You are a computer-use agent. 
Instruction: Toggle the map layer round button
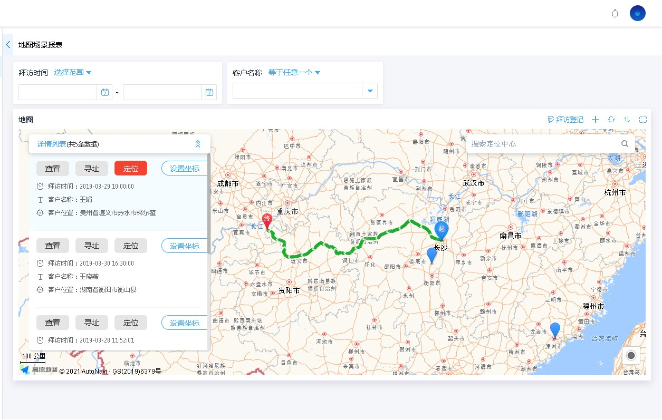click(631, 355)
